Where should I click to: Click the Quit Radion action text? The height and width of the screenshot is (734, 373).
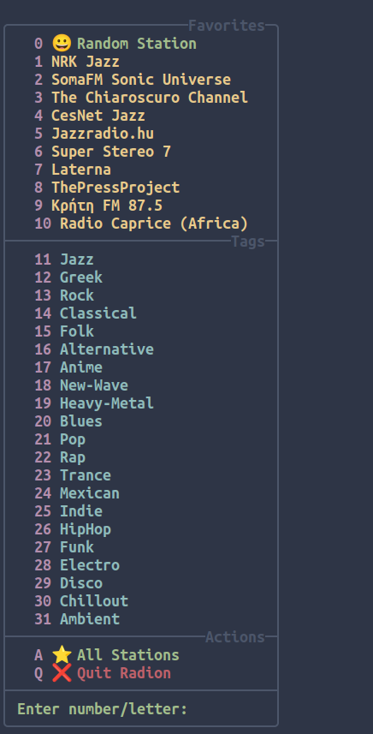[124, 673]
